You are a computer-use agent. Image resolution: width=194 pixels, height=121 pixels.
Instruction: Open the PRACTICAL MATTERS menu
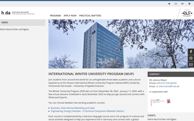point(90,16)
